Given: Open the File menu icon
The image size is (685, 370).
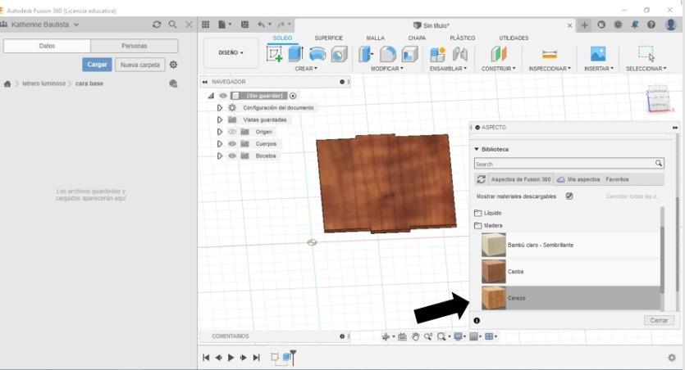Looking at the screenshot, I should (225, 25).
